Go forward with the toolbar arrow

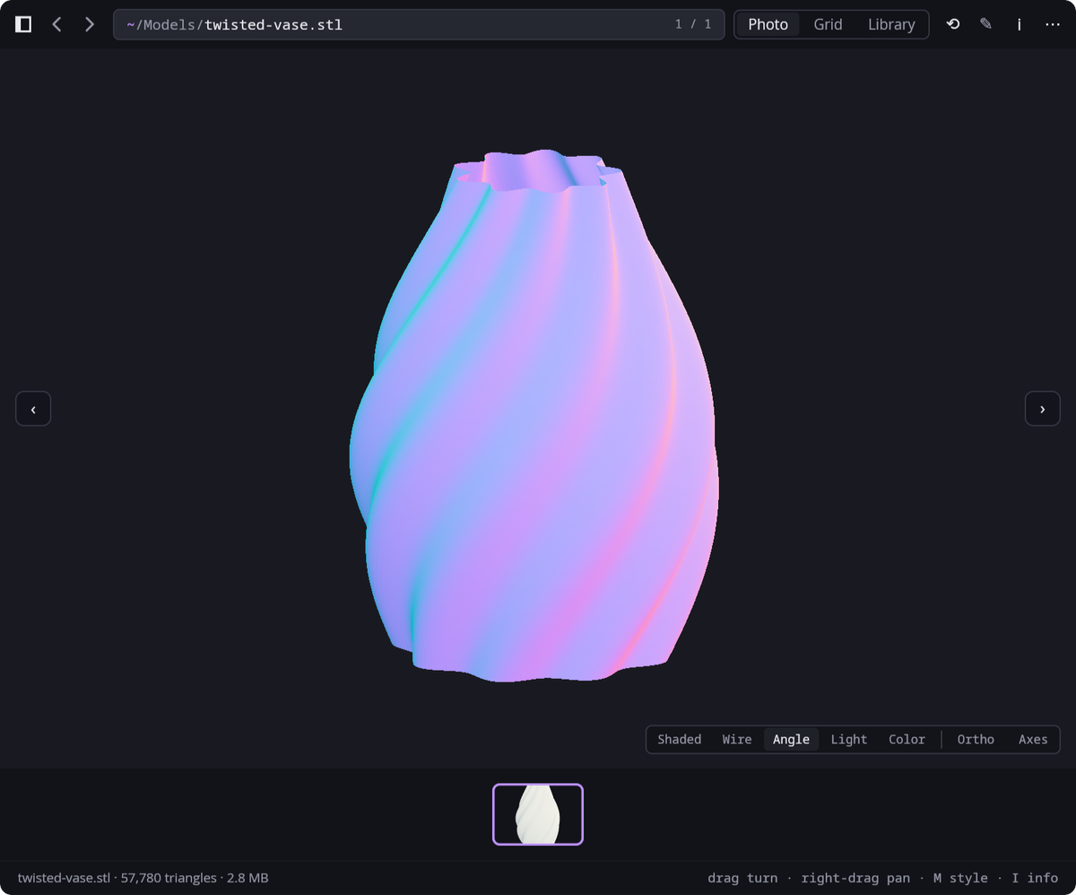tap(89, 24)
